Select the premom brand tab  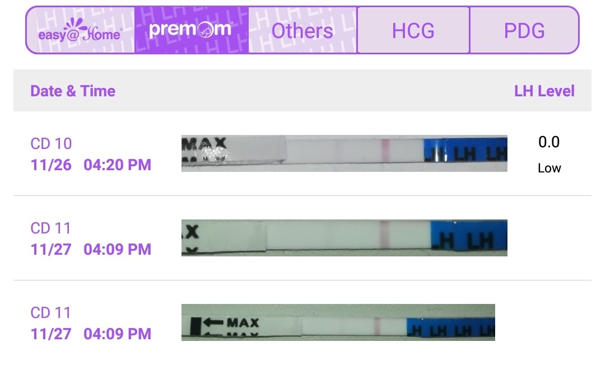click(190, 30)
